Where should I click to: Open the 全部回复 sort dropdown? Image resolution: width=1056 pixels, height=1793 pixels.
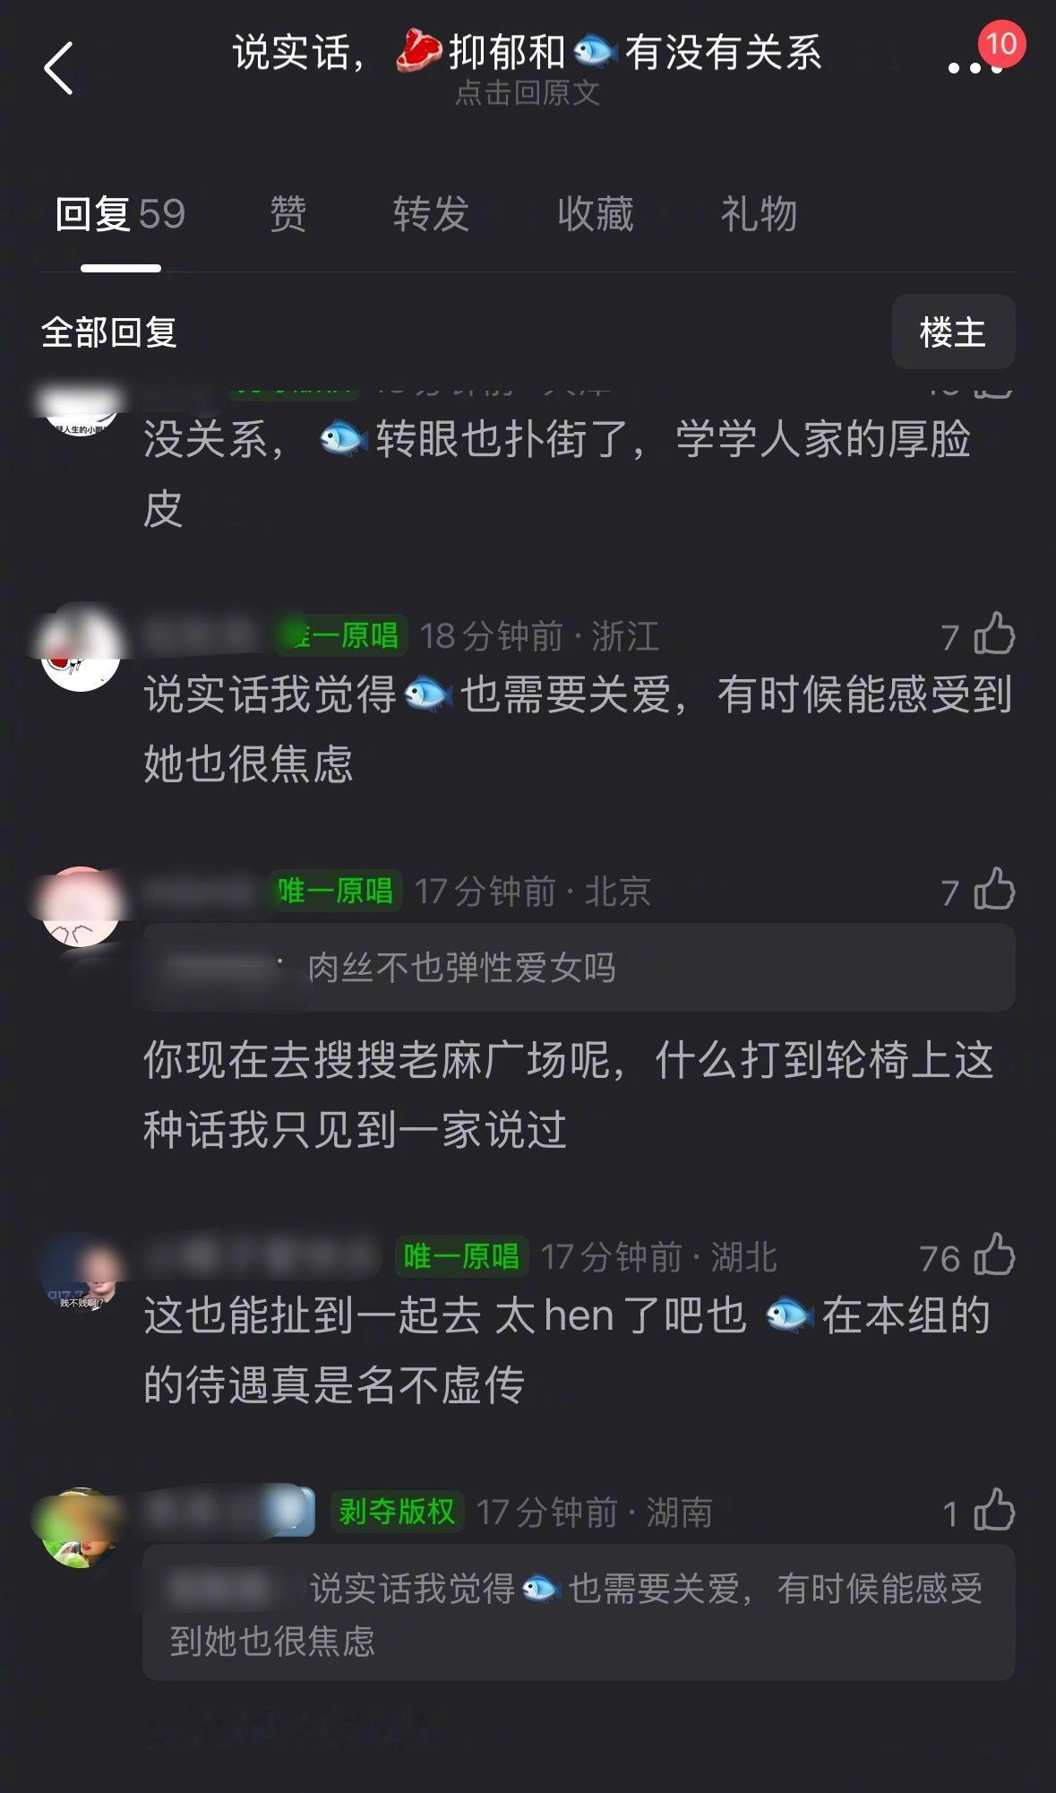pyautogui.click(x=108, y=332)
